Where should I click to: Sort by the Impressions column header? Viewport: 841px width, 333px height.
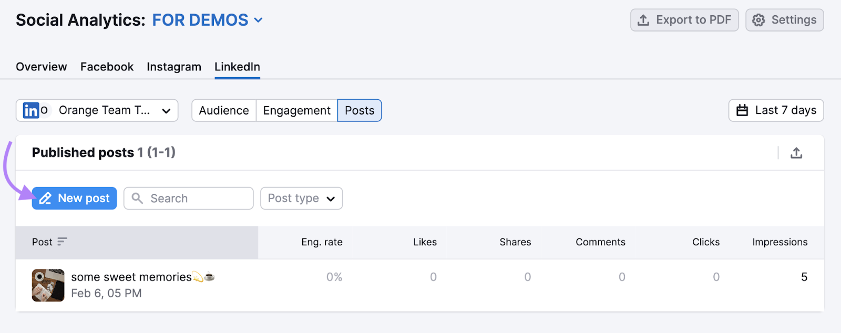pyautogui.click(x=780, y=242)
